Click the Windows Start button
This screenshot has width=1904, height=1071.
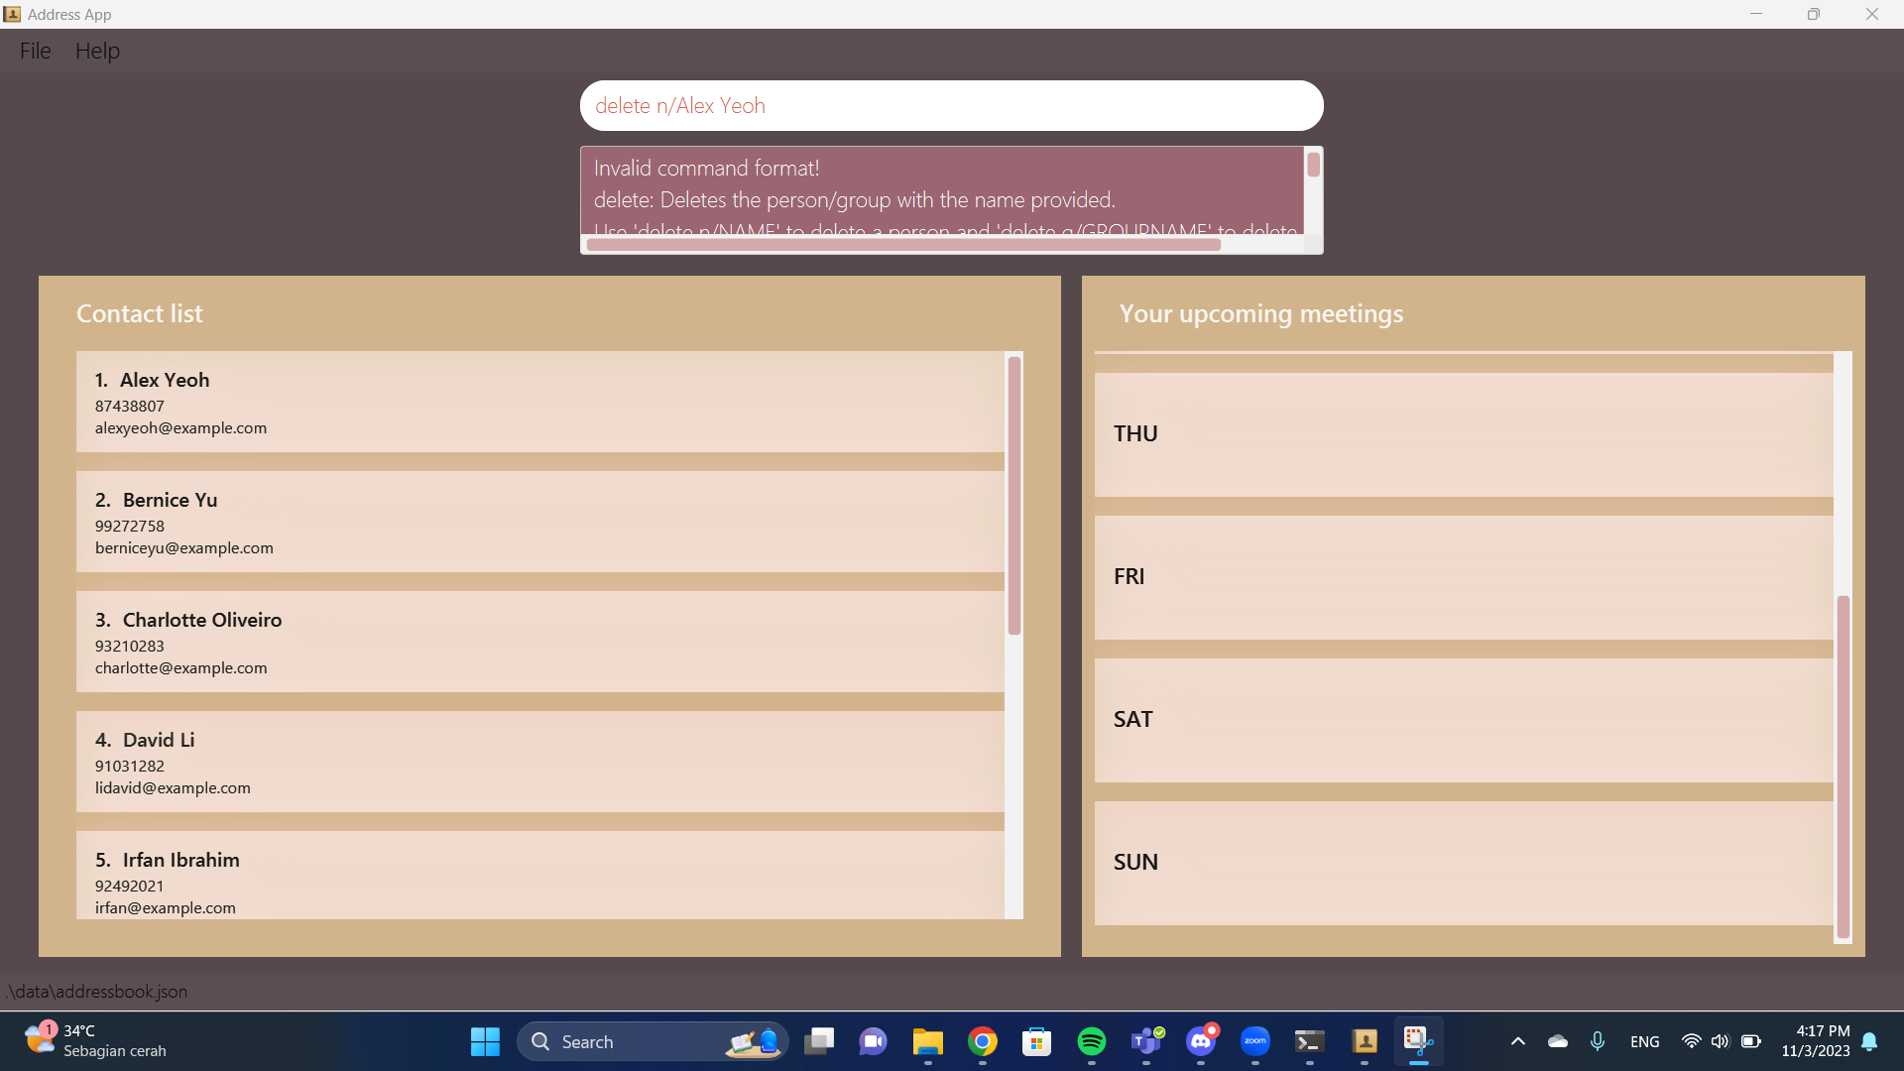pyautogui.click(x=485, y=1041)
